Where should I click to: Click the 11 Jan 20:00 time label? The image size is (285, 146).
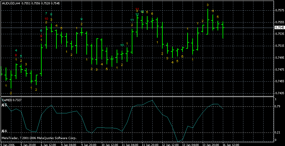150,144
